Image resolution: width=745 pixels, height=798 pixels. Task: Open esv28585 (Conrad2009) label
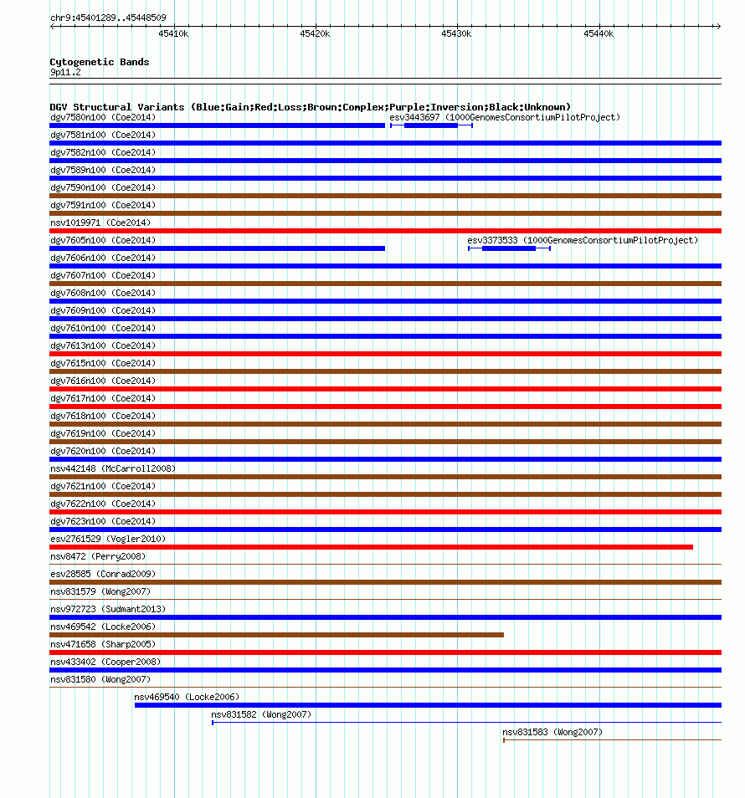(x=103, y=574)
